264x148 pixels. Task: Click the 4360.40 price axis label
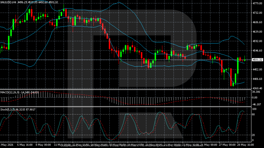(257, 88)
